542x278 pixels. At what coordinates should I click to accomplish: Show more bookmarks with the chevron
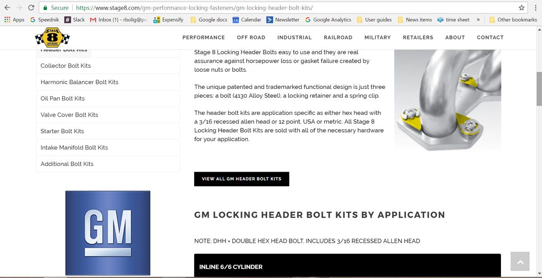coord(478,20)
